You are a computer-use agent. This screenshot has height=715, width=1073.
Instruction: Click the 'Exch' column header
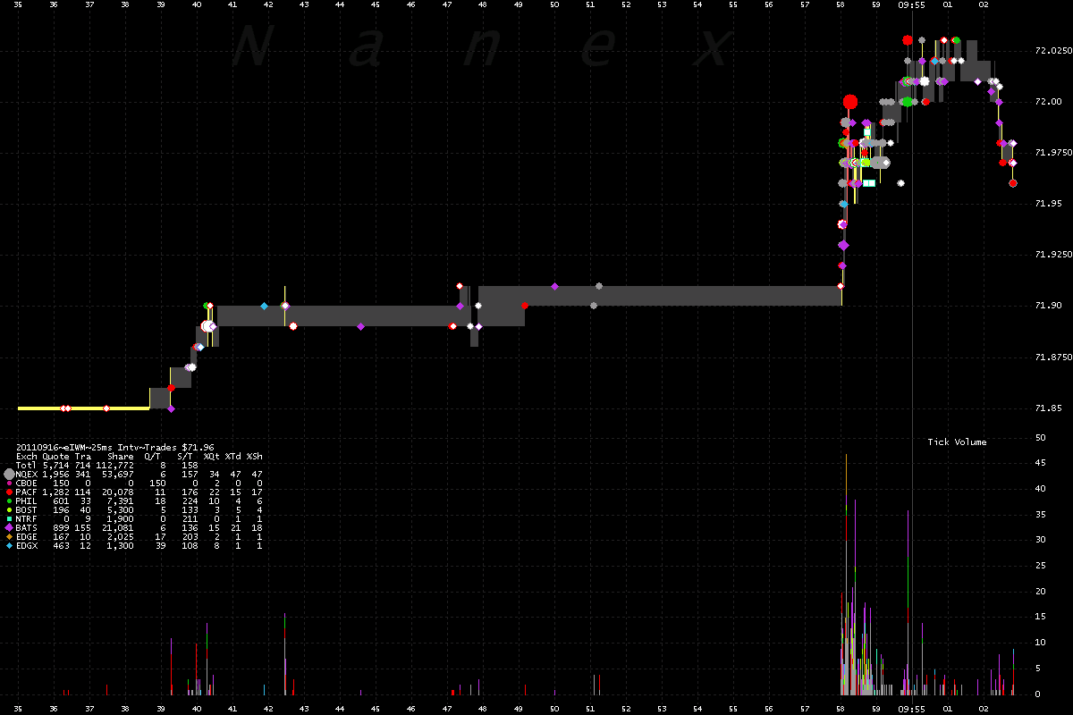coord(27,456)
